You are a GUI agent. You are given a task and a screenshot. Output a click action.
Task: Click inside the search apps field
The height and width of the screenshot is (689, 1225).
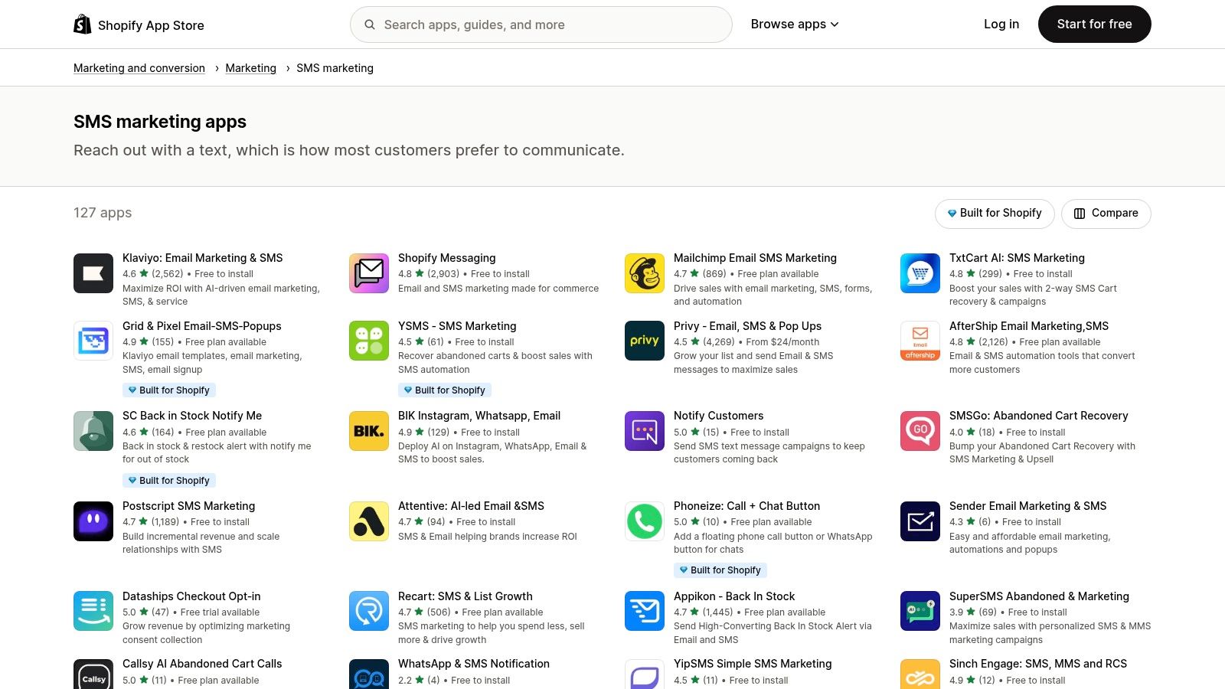click(541, 24)
